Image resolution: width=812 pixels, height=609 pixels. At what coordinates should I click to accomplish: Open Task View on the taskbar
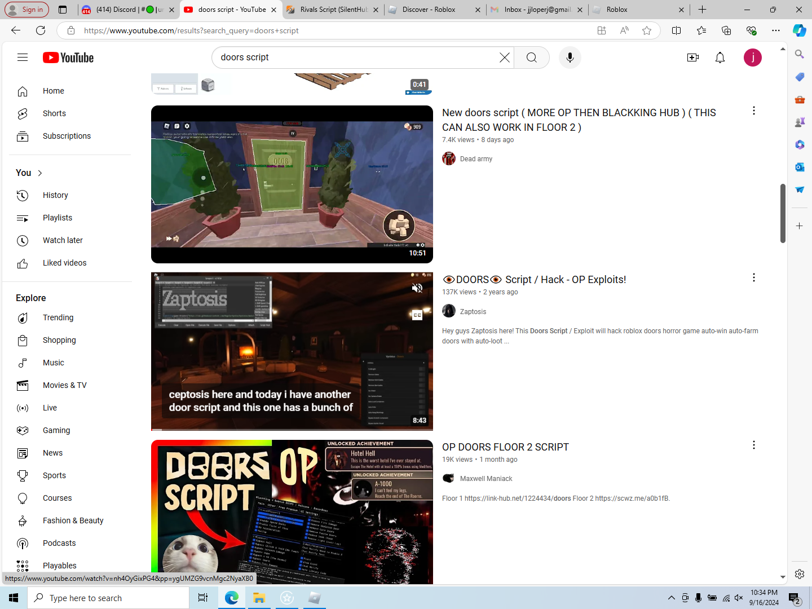click(x=203, y=598)
